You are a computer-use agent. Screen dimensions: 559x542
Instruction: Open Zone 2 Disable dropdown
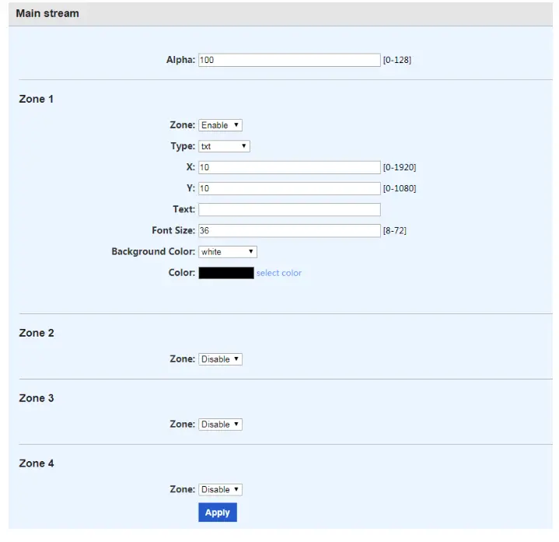(x=220, y=359)
